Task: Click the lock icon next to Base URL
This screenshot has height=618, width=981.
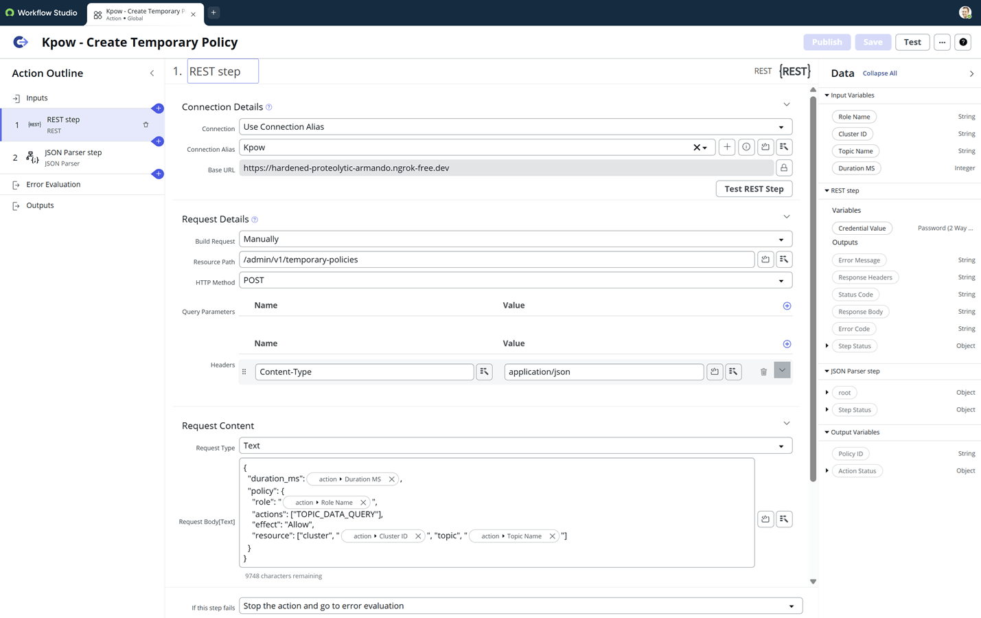Action: (x=784, y=168)
